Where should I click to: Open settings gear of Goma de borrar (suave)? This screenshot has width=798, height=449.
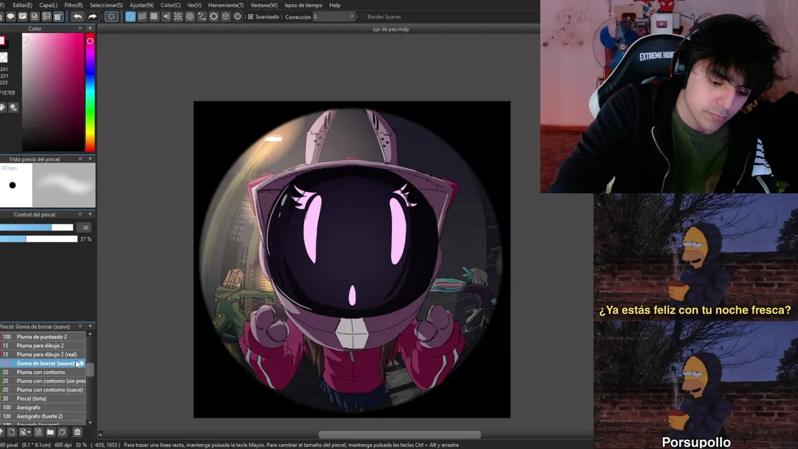coord(81,363)
